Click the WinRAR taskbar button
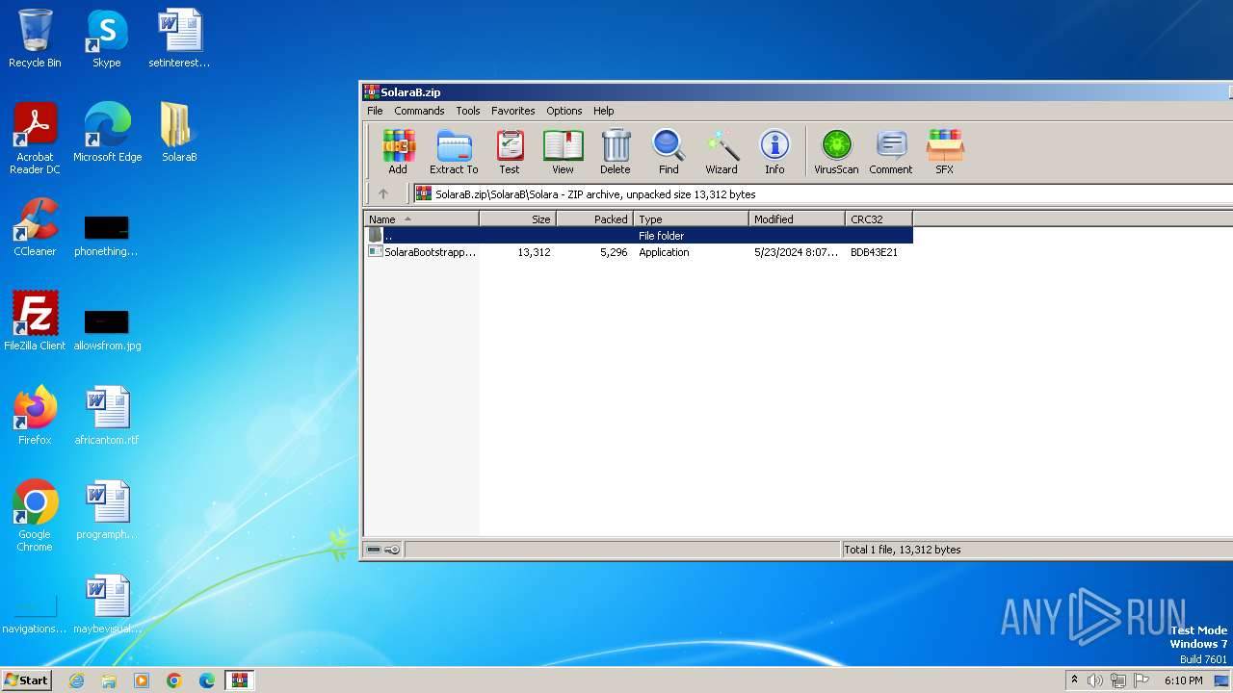This screenshot has height=693, width=1233. [x=240, y=680]
